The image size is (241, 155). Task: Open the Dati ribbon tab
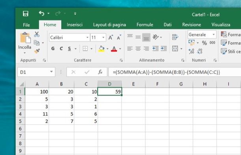(x=168, y=25)
